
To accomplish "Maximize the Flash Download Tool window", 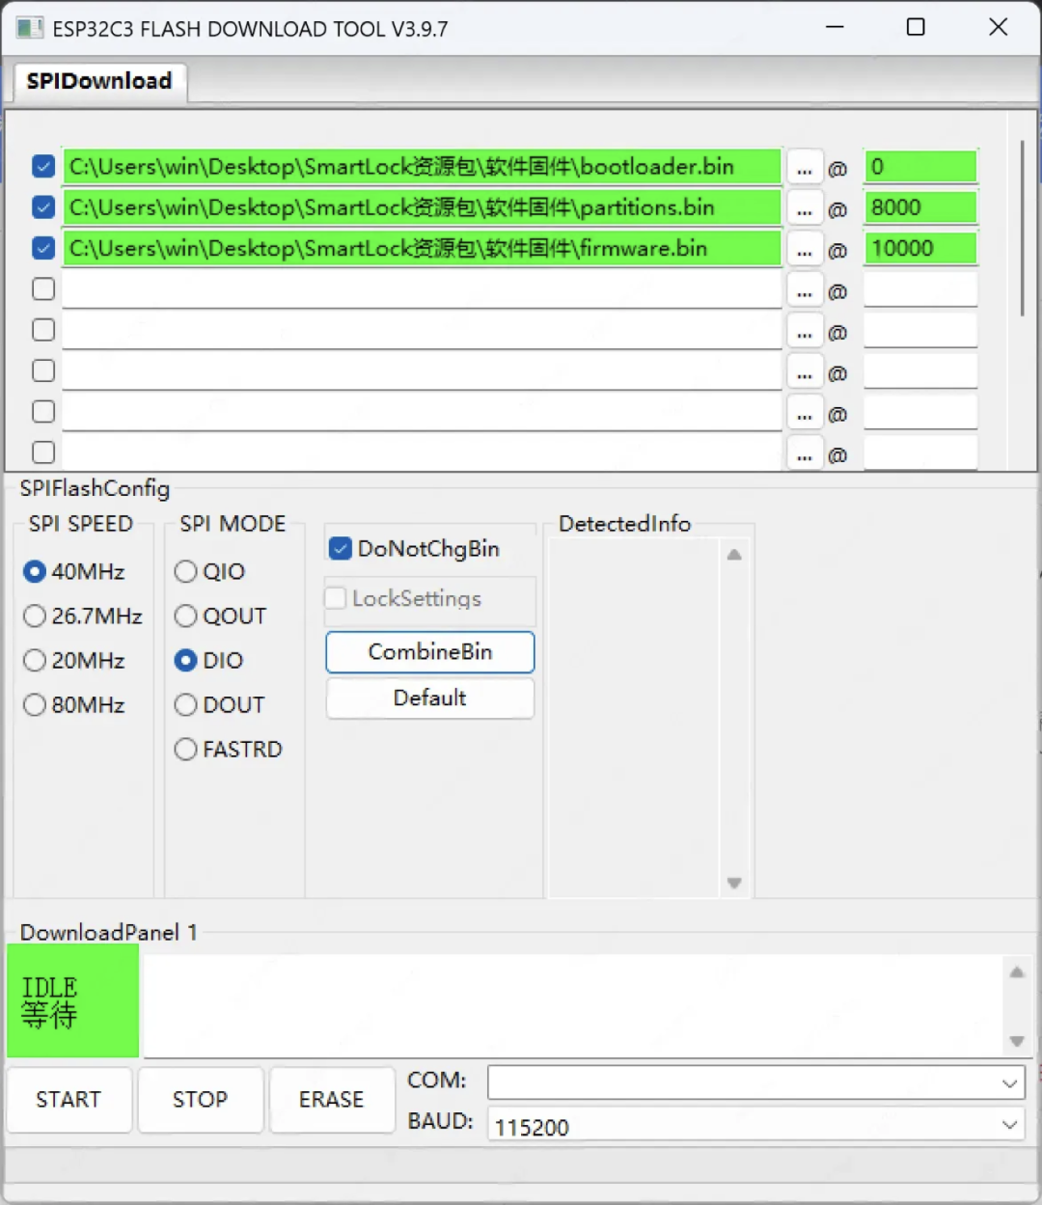I will pos(916,27).
